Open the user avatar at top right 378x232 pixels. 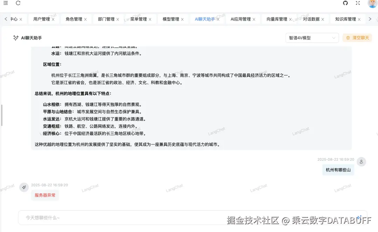(372, 4)
